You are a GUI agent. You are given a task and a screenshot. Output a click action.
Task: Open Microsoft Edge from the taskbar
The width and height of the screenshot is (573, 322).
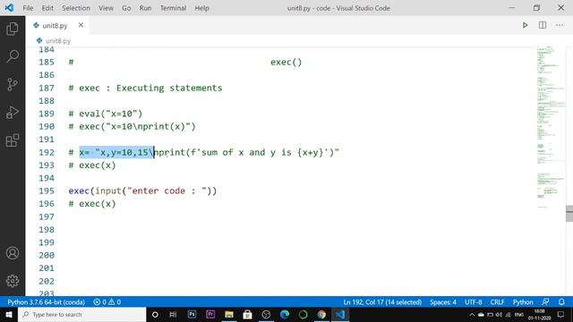(x=285, y=314)
